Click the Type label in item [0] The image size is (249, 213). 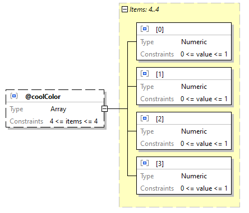147,42
